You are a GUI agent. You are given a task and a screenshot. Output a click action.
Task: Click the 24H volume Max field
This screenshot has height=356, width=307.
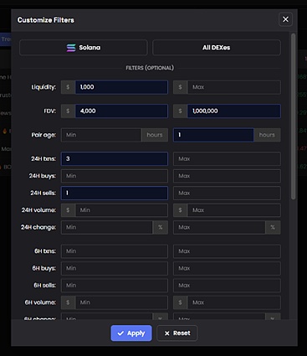coord(234,210)
